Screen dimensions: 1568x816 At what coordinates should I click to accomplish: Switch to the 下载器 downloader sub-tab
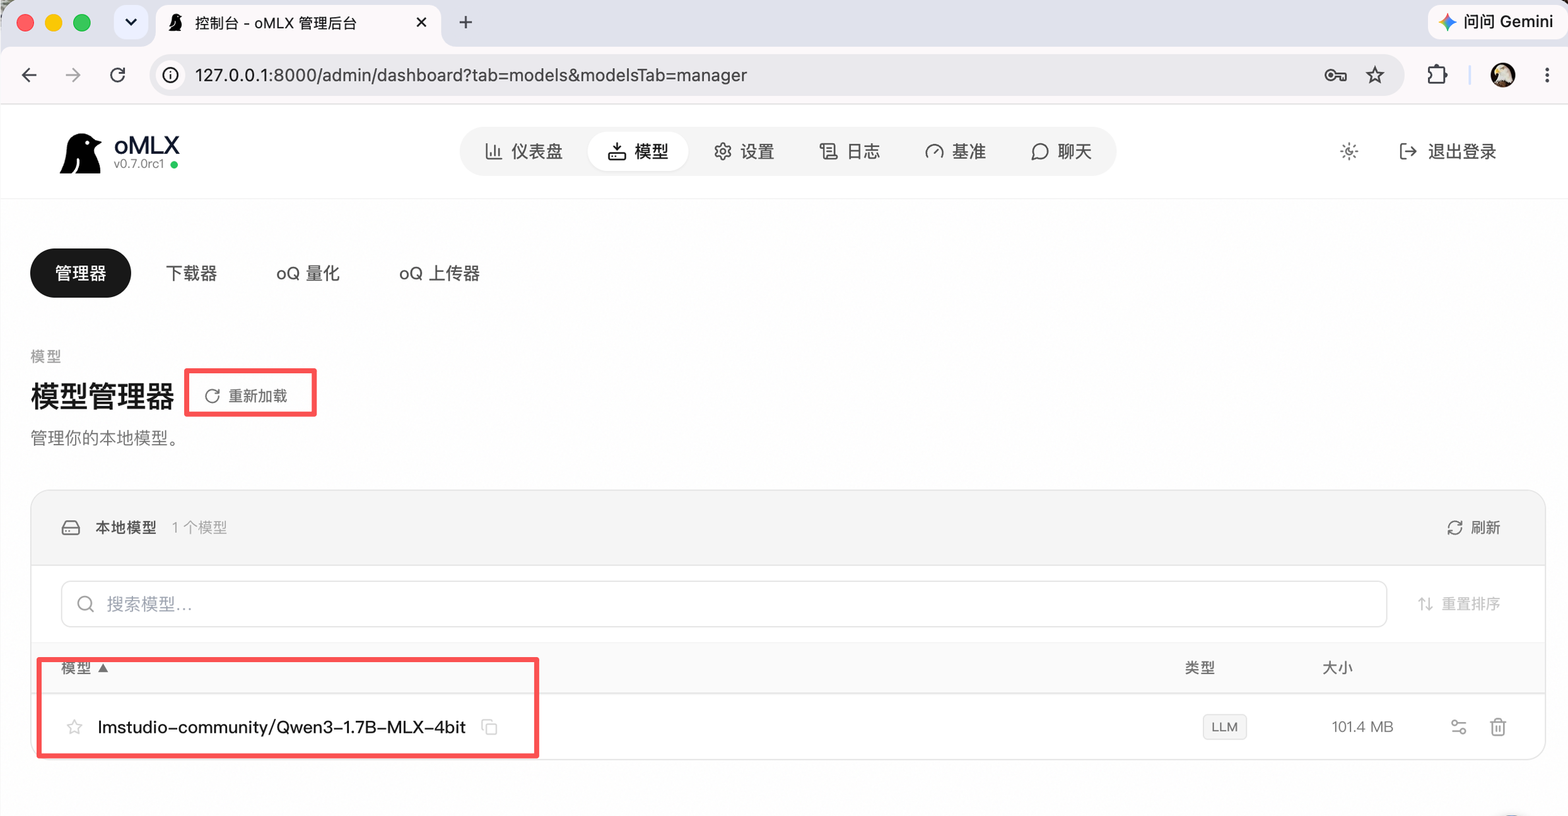click(191, 273)
